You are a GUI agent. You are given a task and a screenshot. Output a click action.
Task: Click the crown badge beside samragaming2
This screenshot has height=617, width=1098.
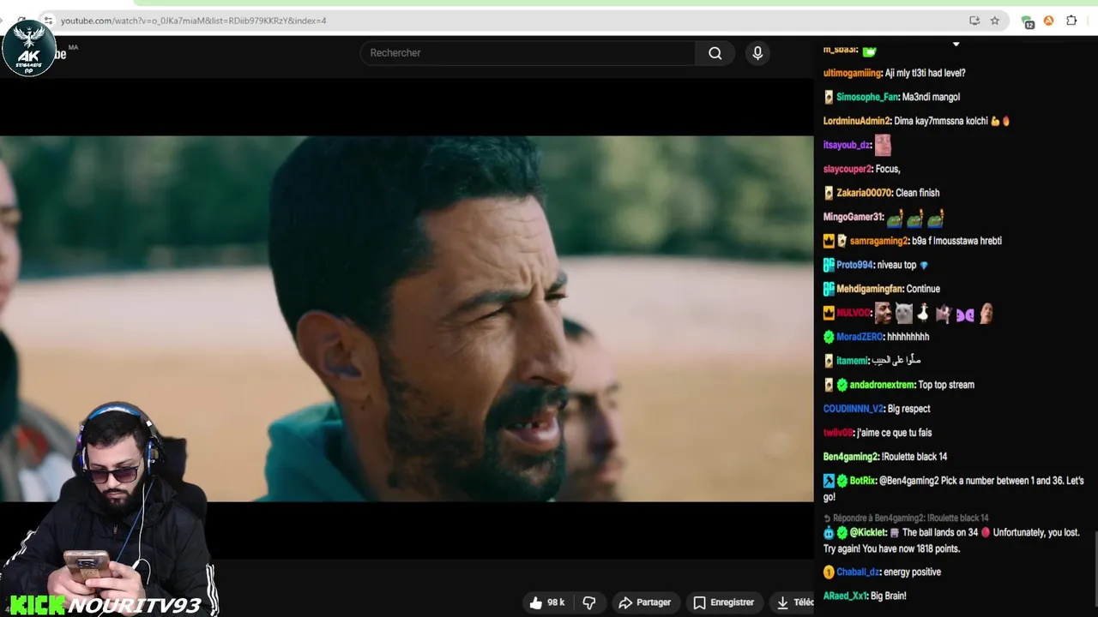click(x=829, y=241)
